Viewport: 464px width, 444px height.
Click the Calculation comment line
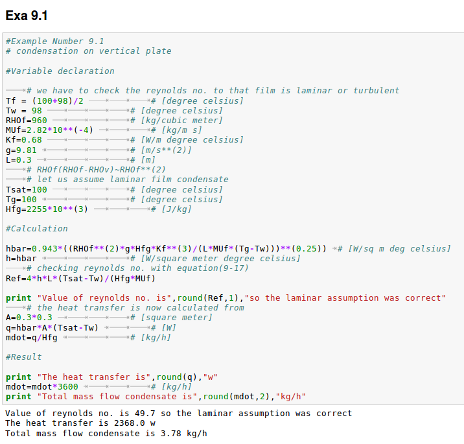coord(36,229)
